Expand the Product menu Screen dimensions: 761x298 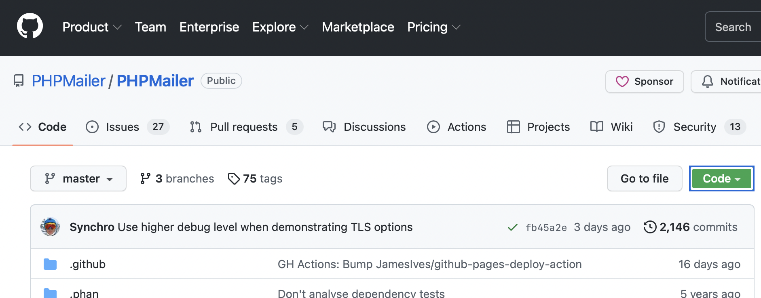tap(92, 27)
